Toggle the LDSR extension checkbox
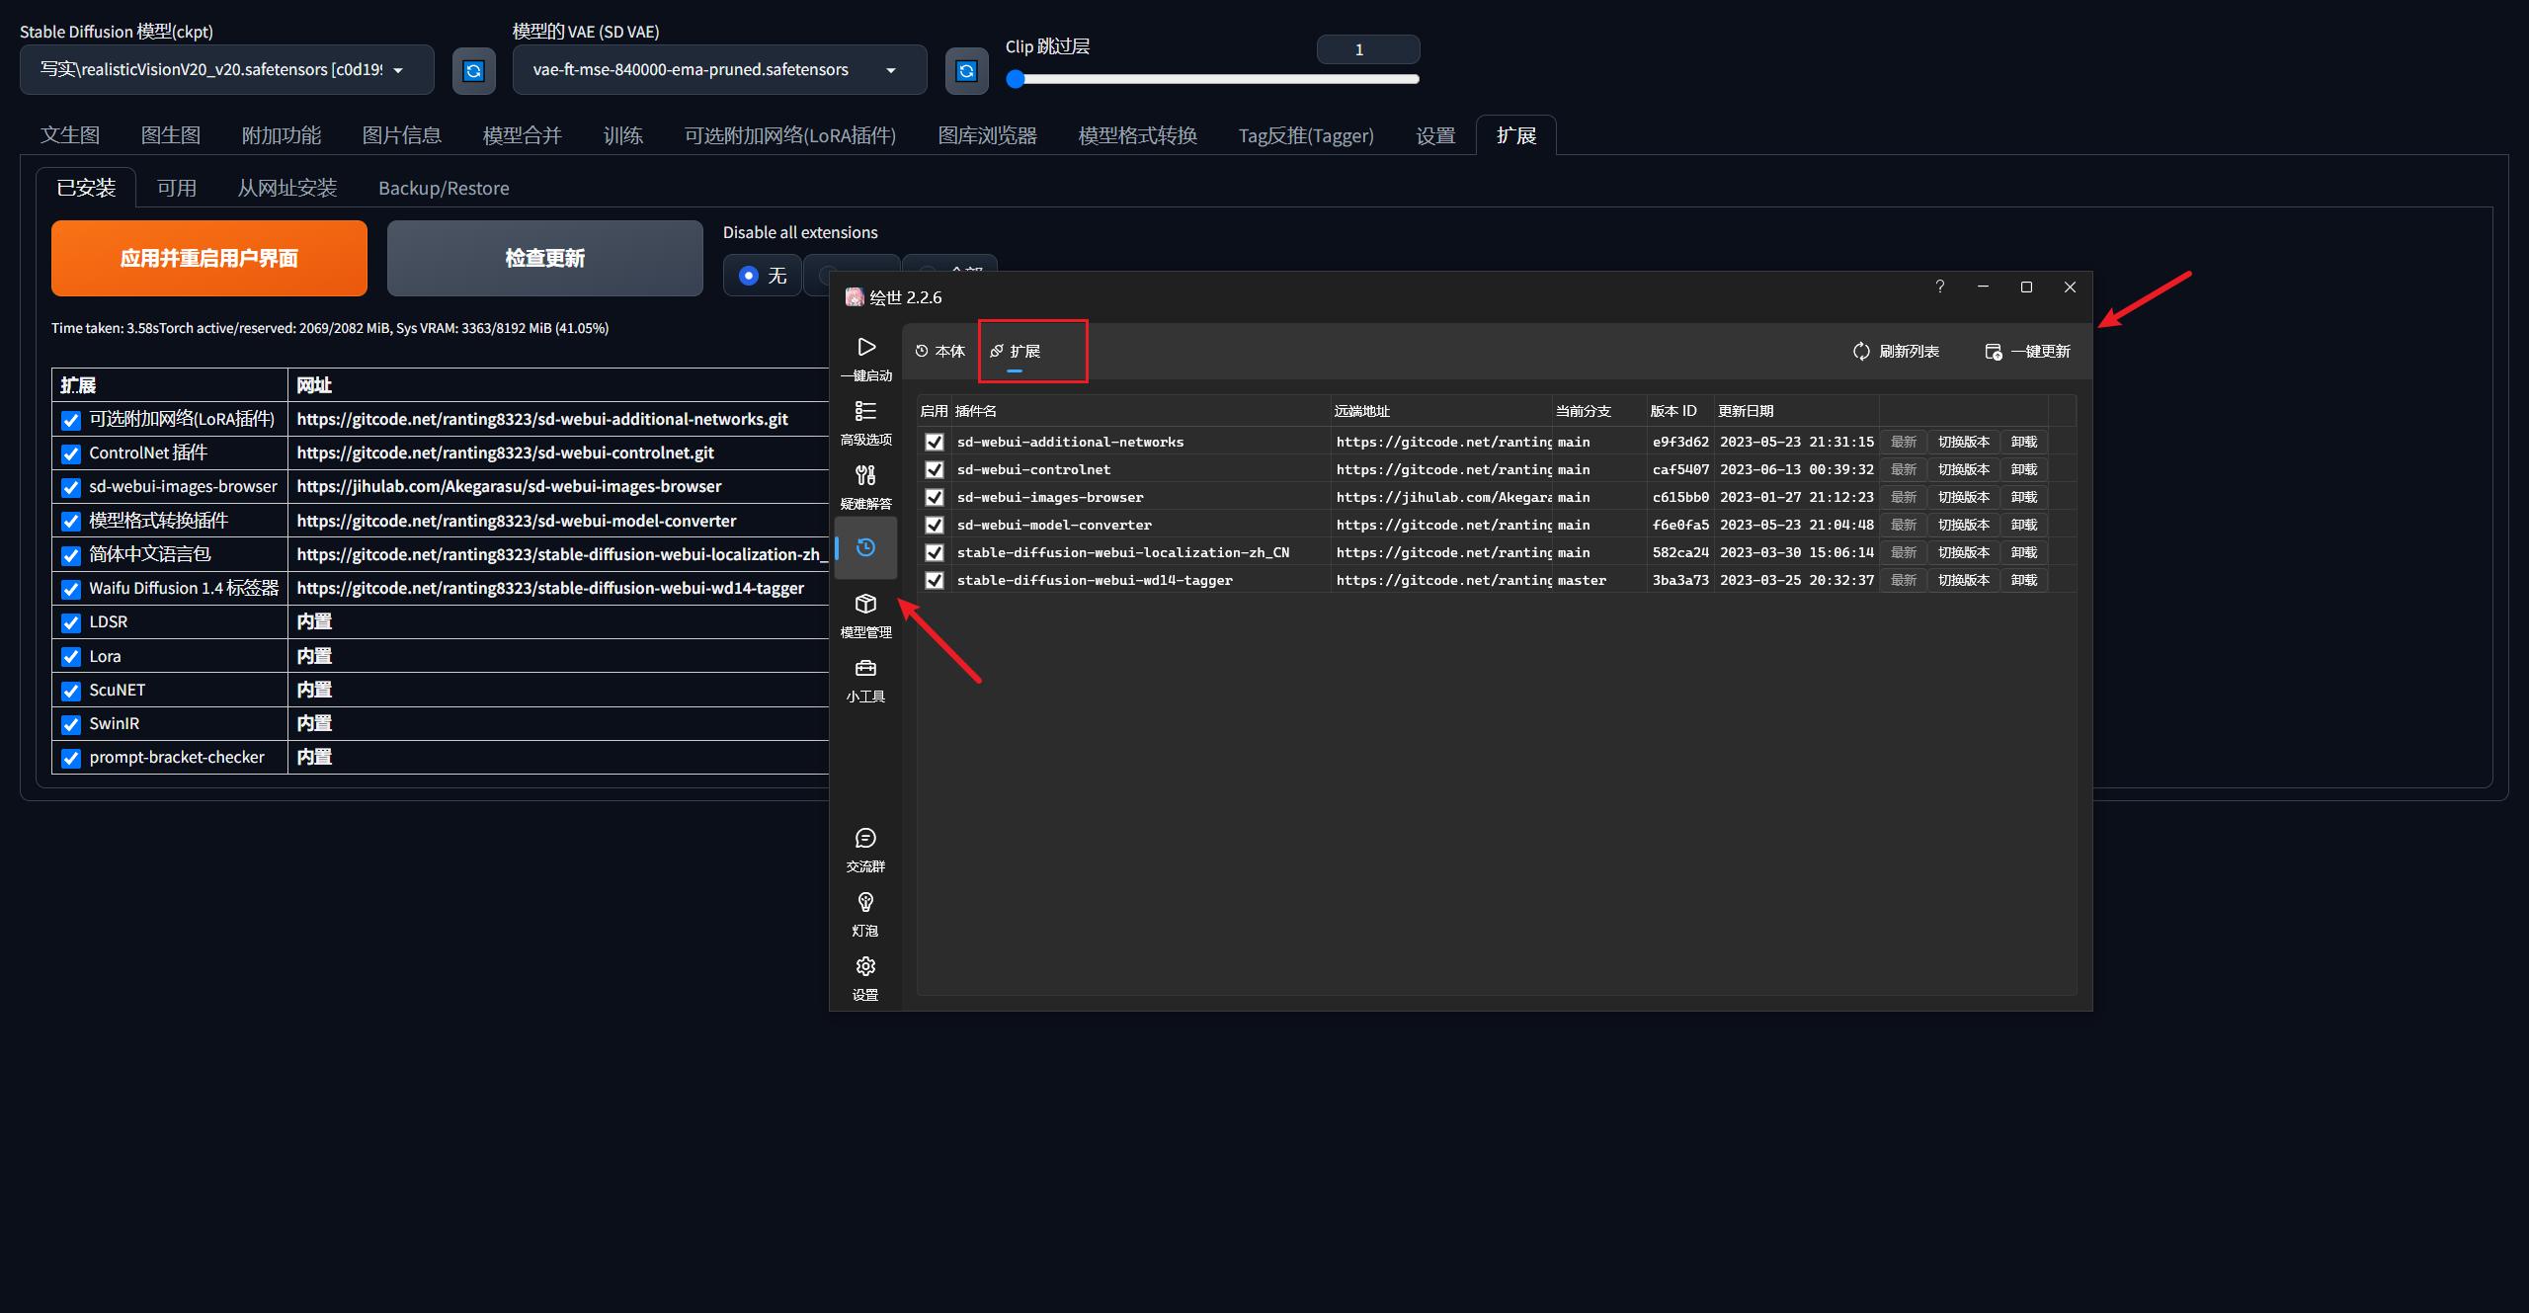 click(71, 623)
